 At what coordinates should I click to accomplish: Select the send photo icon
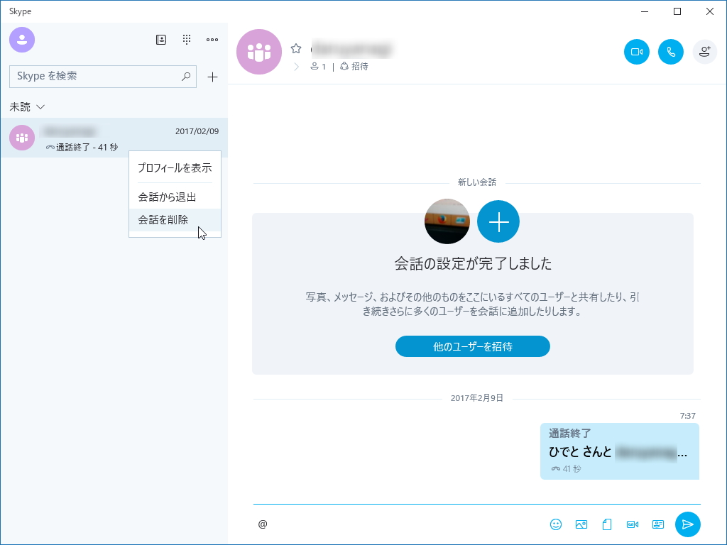click(x=581, y=524)
